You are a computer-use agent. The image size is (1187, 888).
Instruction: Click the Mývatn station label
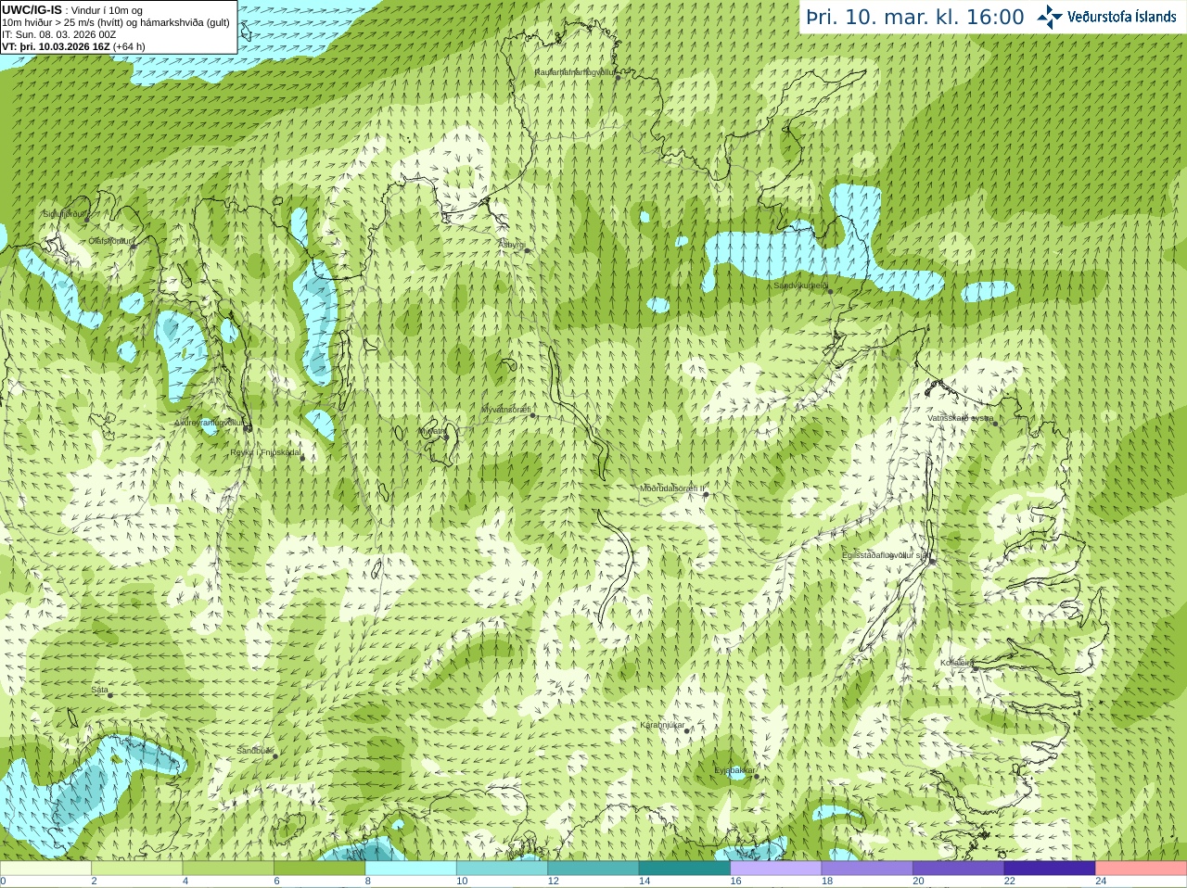tap(431, 431)
